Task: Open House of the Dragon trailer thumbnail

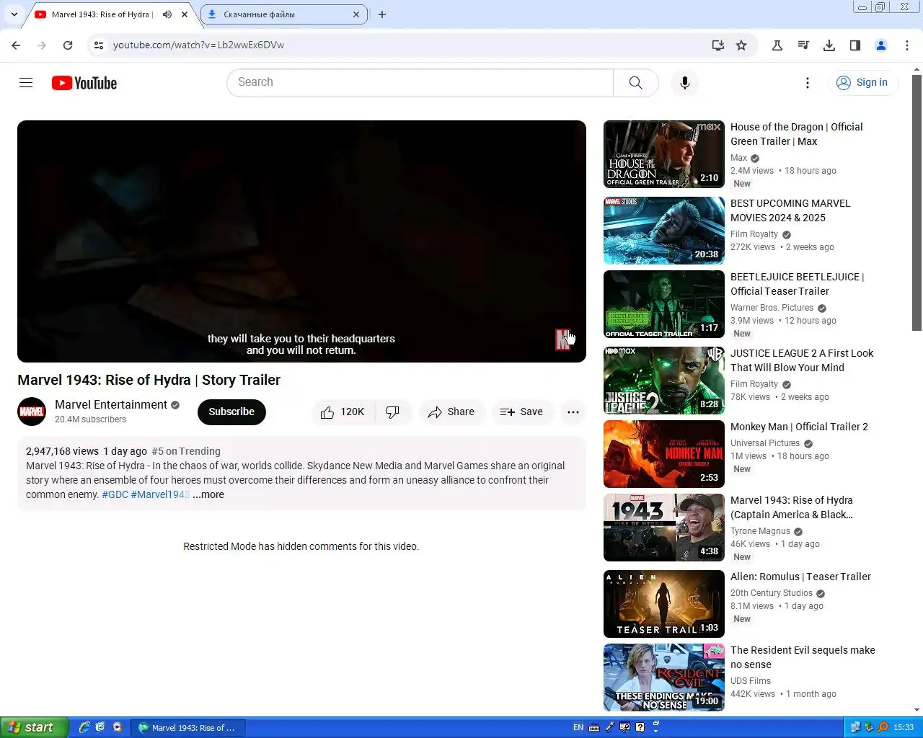Action: coord(664,154)
